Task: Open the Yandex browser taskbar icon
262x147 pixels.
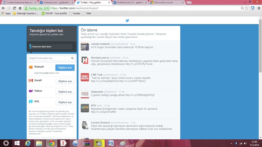Action: tap(63, 143)
